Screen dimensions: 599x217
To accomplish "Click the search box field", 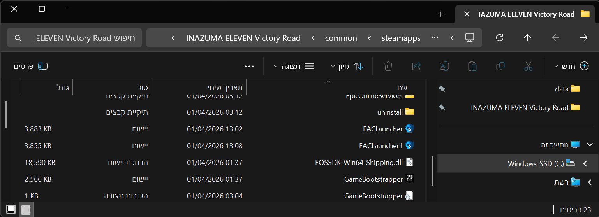I will coord(74,38).
